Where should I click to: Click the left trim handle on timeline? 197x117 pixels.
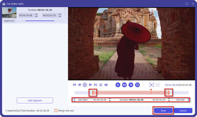94,92
